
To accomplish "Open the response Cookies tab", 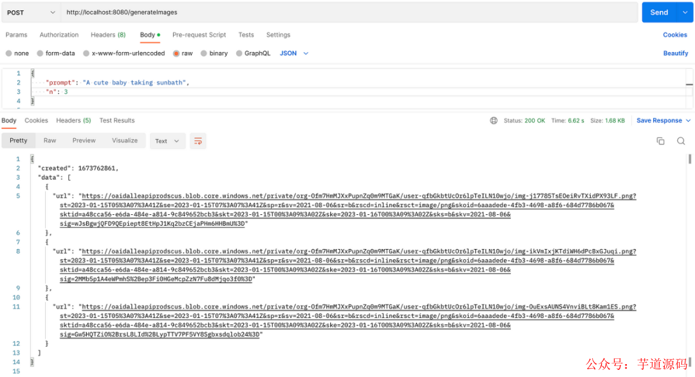I will tap(36, 120).
